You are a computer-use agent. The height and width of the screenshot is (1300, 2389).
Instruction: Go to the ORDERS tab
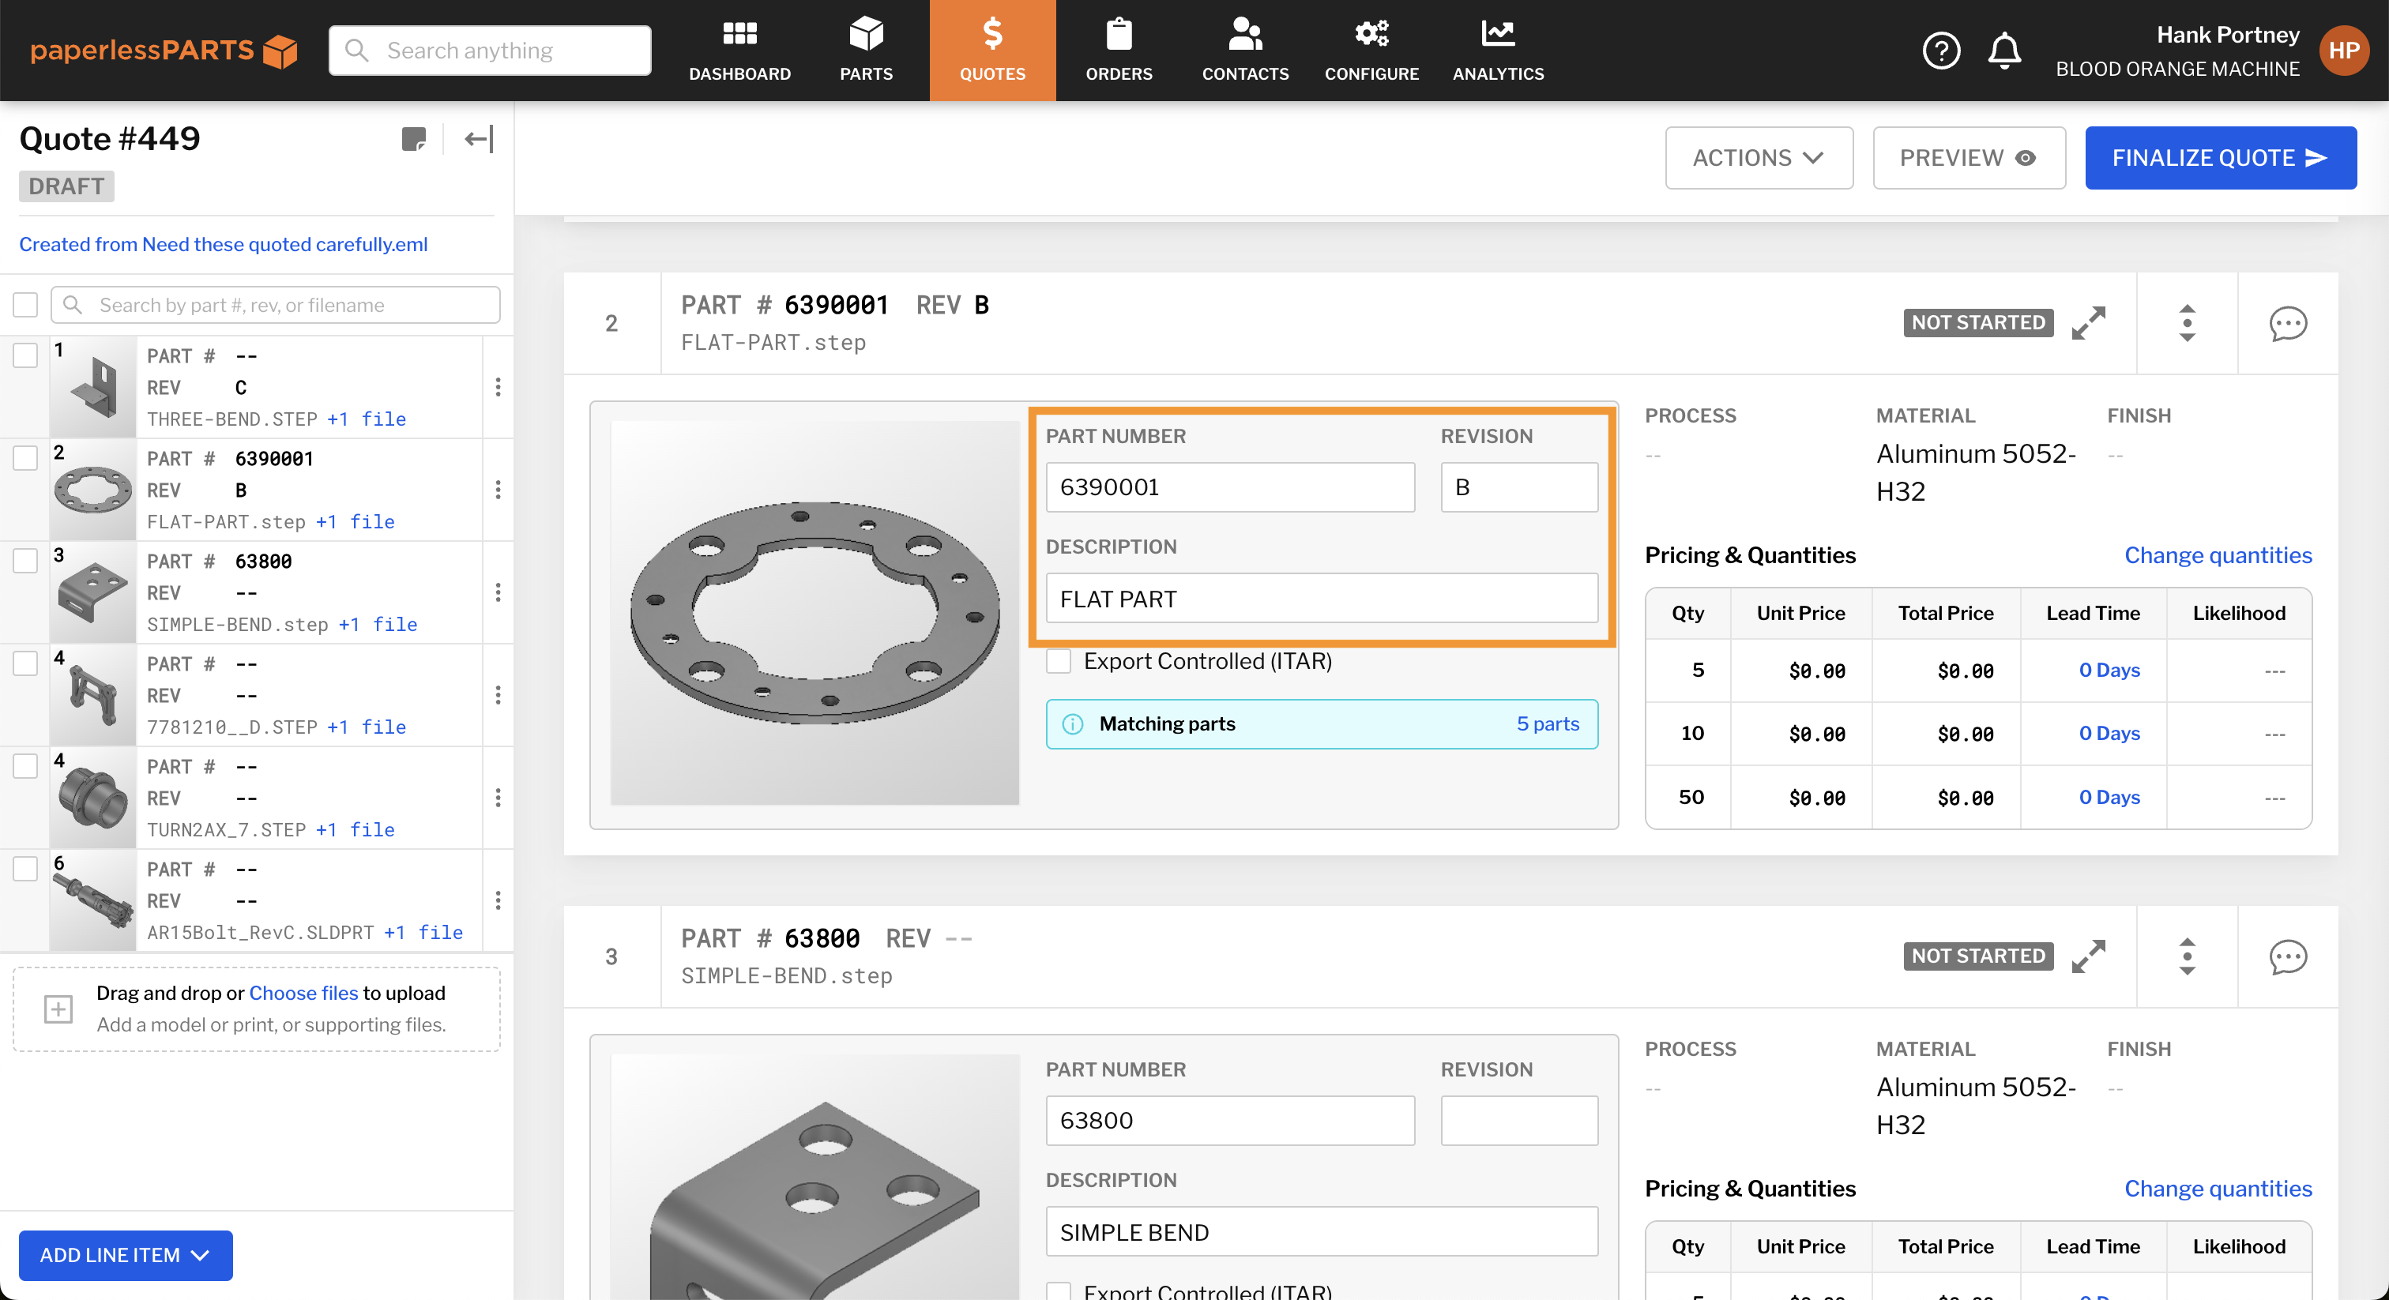(x=1119, y=51)
